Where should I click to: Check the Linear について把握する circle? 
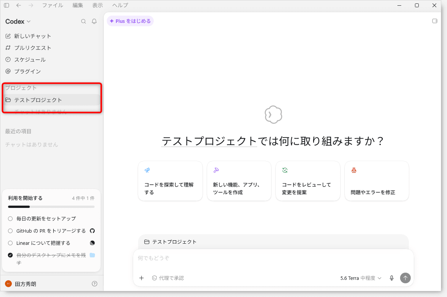click(10, 243)
